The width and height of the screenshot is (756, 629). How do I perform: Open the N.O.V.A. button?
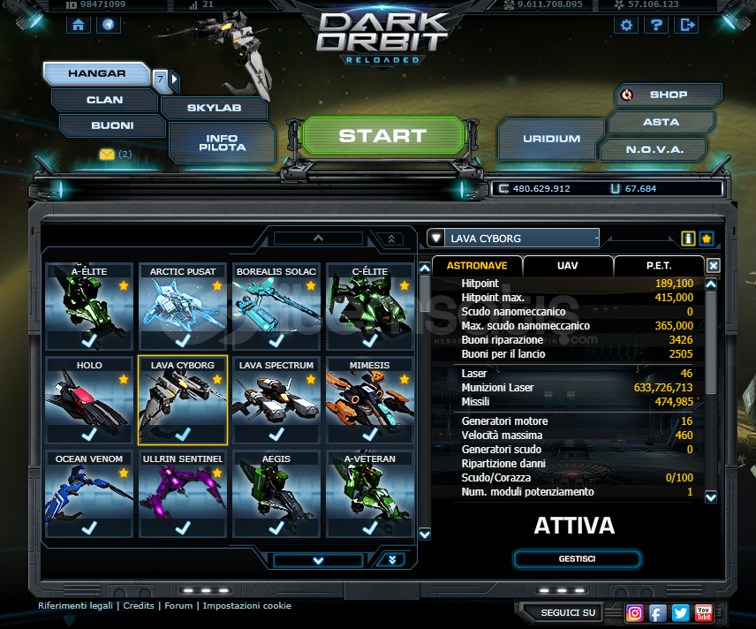tap(654, 149)
